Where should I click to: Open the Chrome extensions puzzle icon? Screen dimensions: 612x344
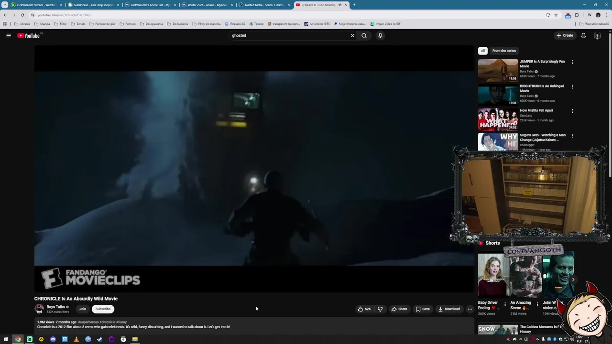(x=577, y=15)
